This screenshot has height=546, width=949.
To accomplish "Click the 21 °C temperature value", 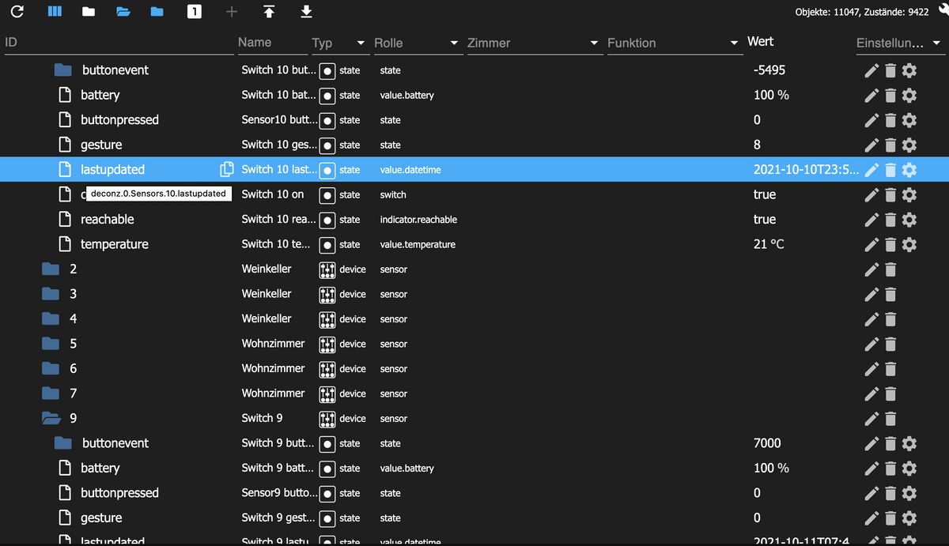I will pyautogui.click(x=769, y=245).
